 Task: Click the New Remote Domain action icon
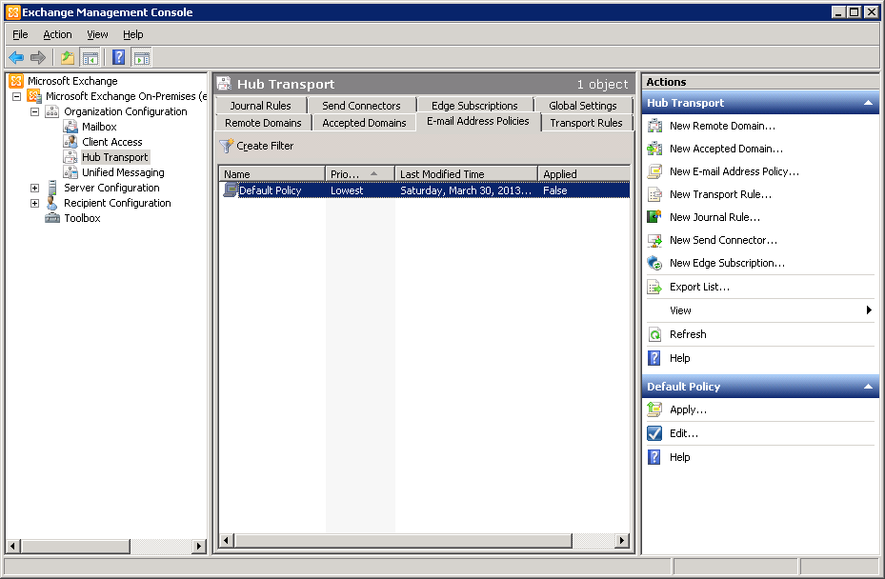[x=654, y=126]
